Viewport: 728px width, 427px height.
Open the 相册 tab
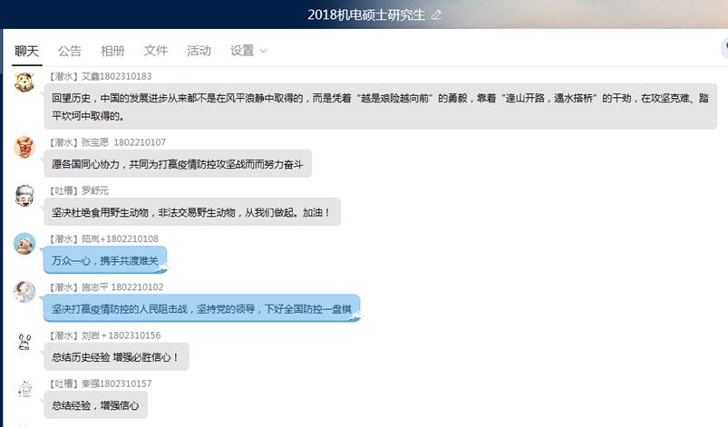click(x=112, y=51)
